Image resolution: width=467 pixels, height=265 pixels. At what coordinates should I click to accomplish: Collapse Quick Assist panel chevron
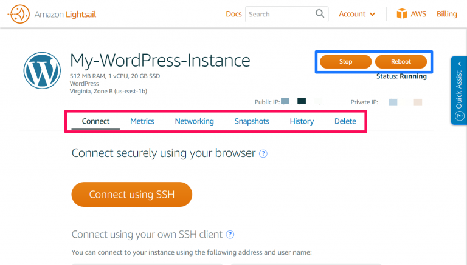click(460, 64)
